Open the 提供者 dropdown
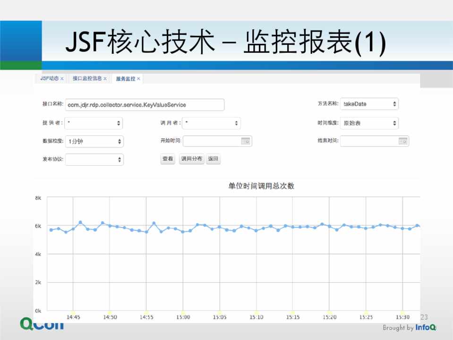Image resolution: width=453 pixels, height=340 pixels. [x=94, y=123]
